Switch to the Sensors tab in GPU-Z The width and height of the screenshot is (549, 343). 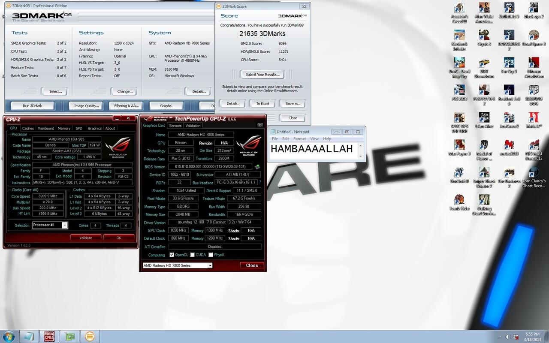tap(175, 126)
